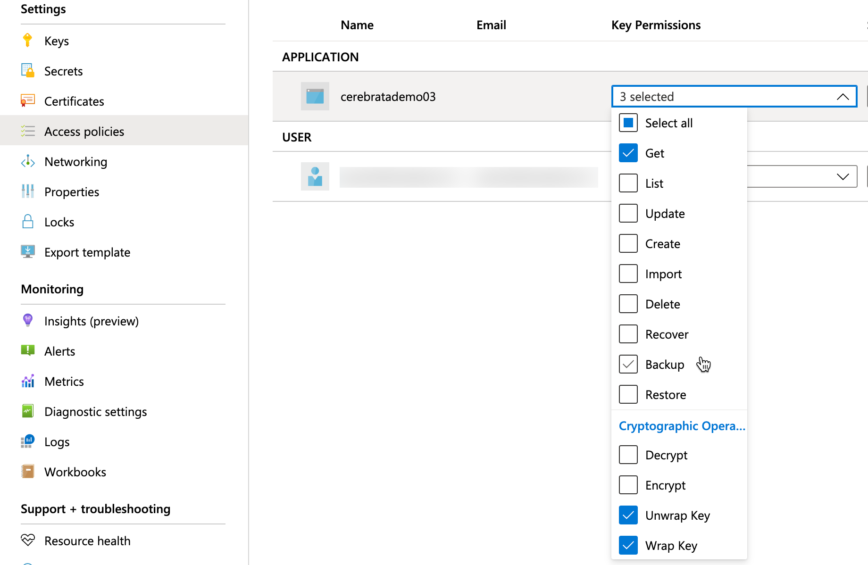Image resolution: width=868 pixels, height=565 pixels.
Task: Collapse the '3 selected' permissions dropdown
Action: click(x=843, y=96)
